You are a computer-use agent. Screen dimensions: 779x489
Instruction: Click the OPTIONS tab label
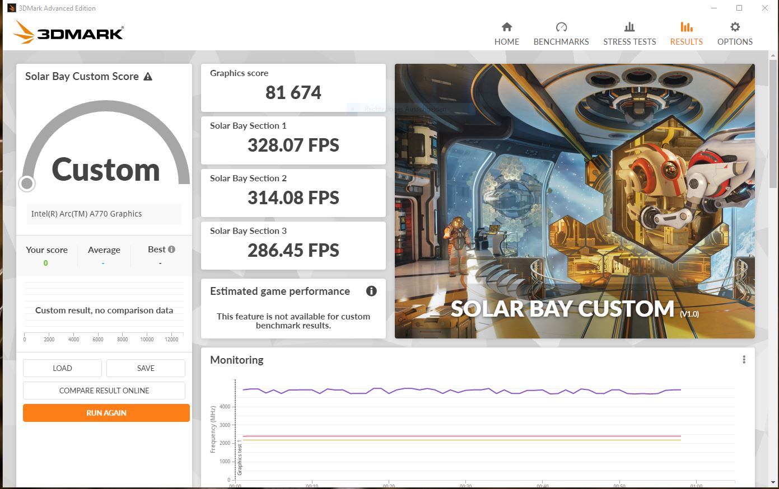pos(735,42)
